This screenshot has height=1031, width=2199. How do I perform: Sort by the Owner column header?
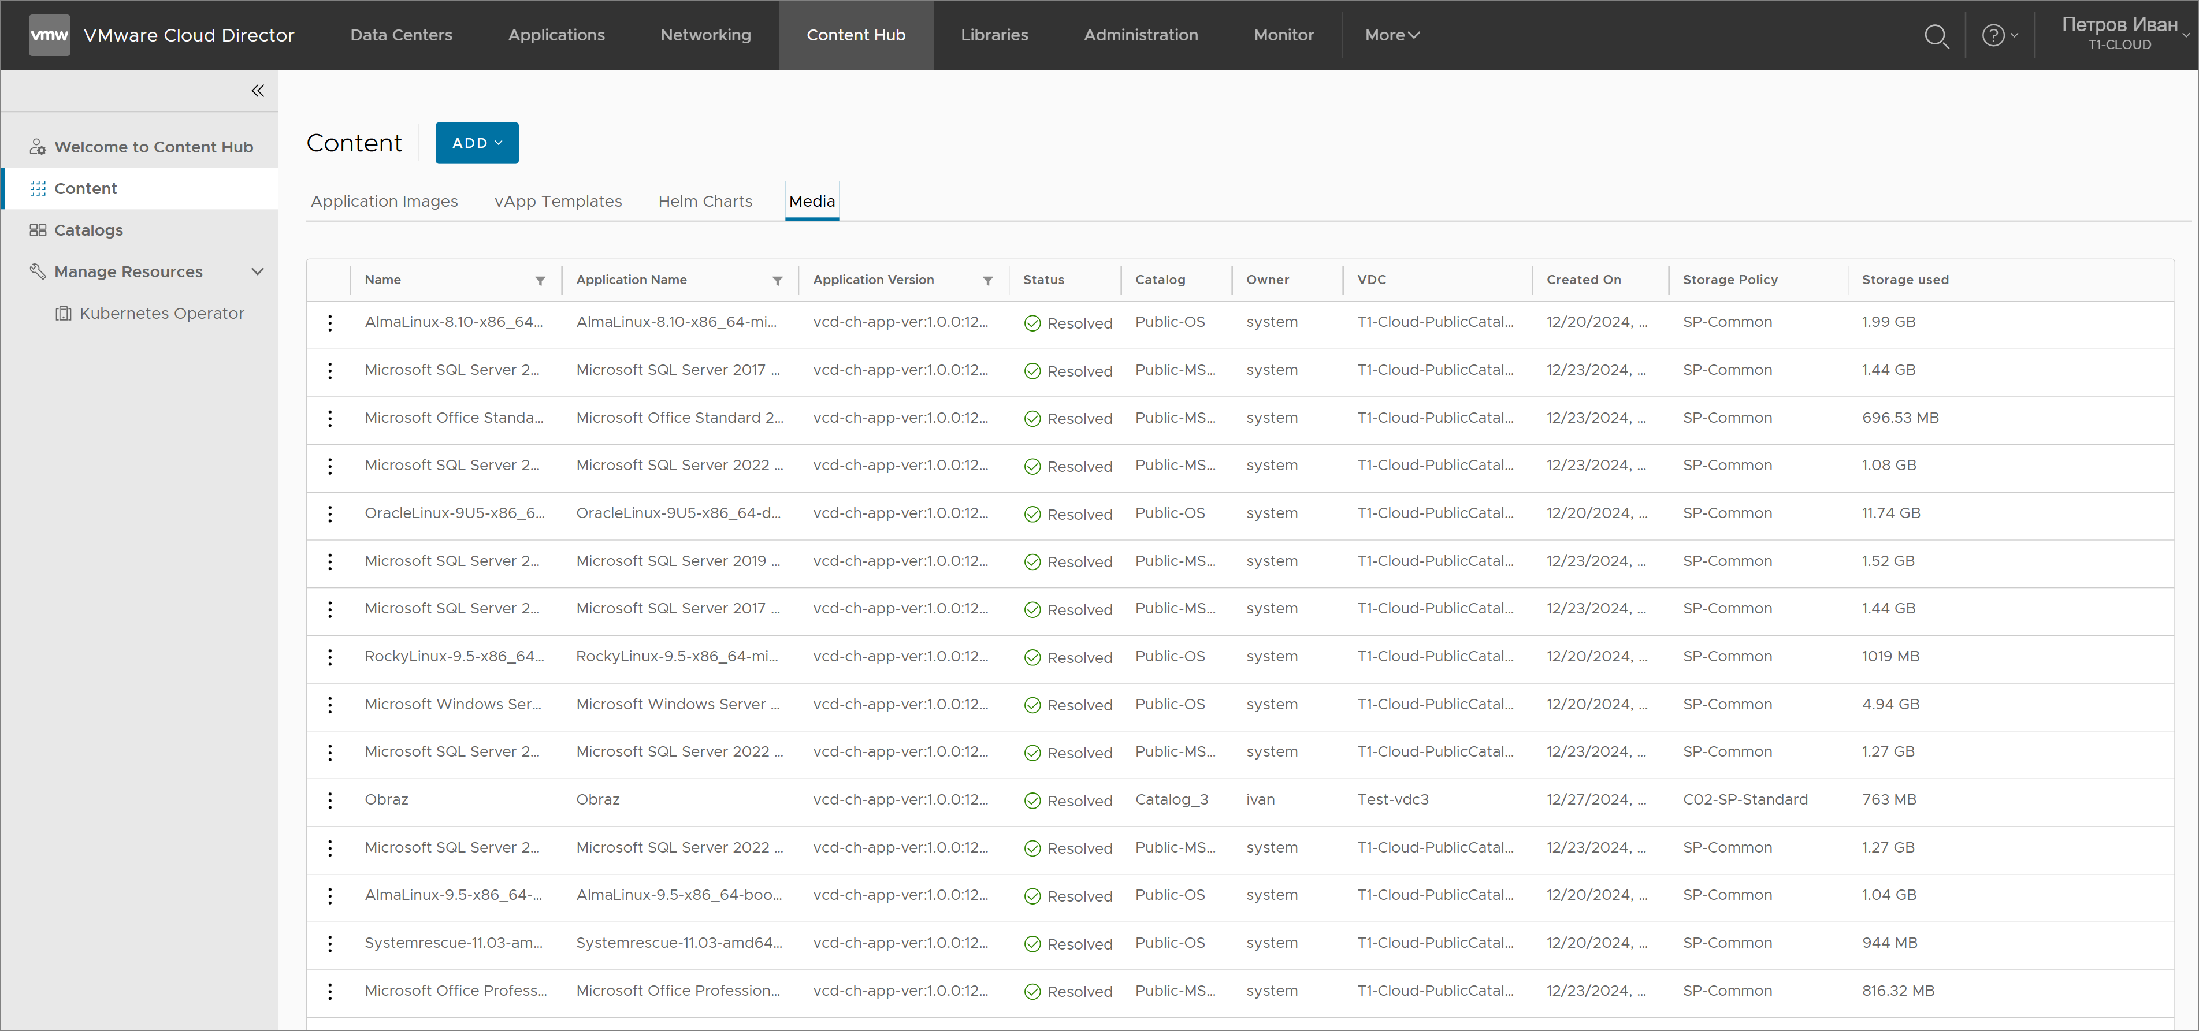click(1268, 280)
